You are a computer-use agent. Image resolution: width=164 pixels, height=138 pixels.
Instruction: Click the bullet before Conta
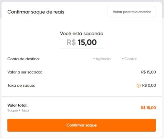click(x=123, y=59)
